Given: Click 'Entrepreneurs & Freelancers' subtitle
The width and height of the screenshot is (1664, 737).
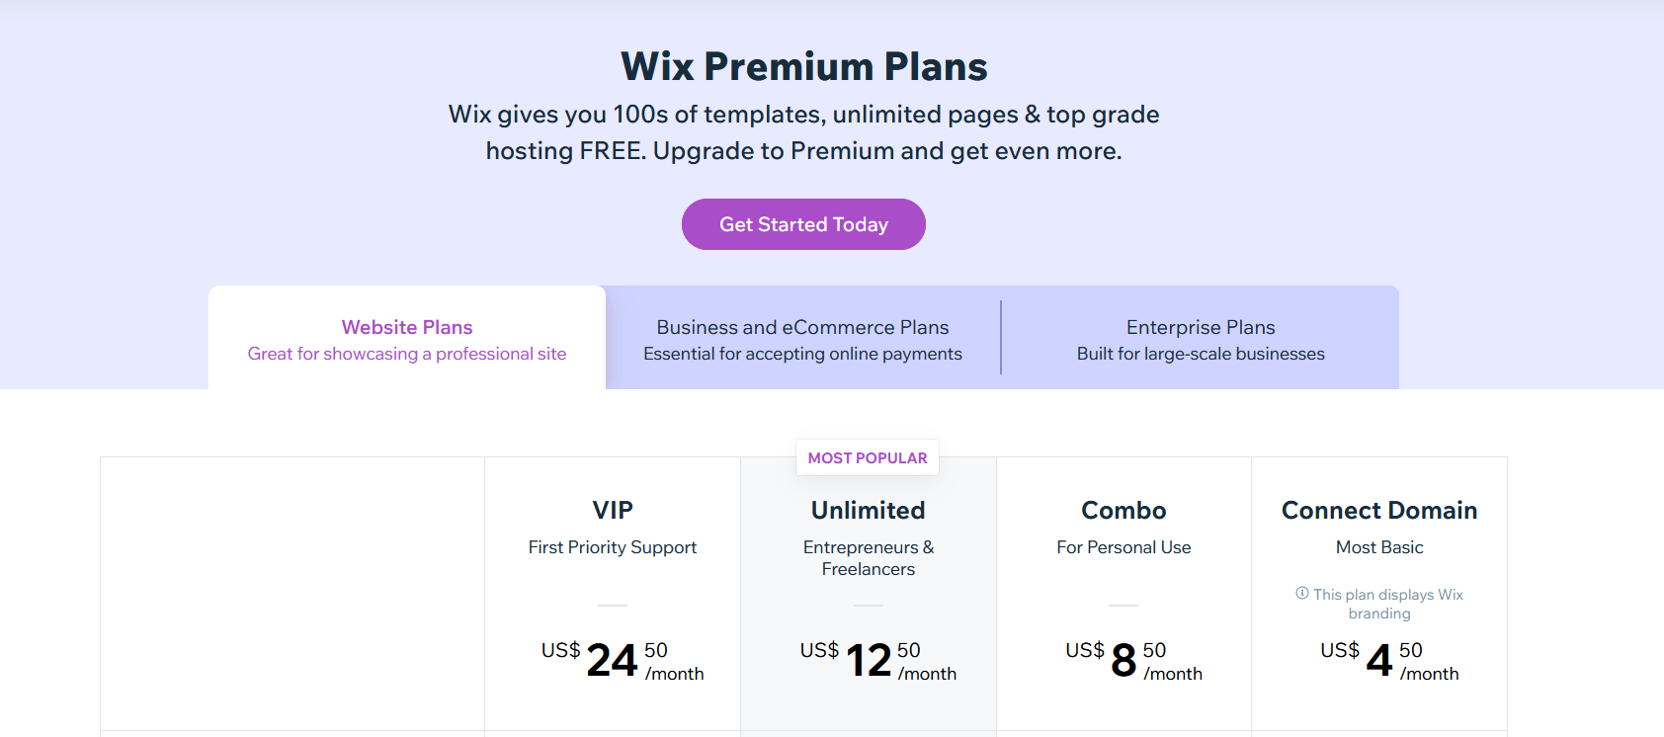Looking at the screenshot, I should [869, 558].
